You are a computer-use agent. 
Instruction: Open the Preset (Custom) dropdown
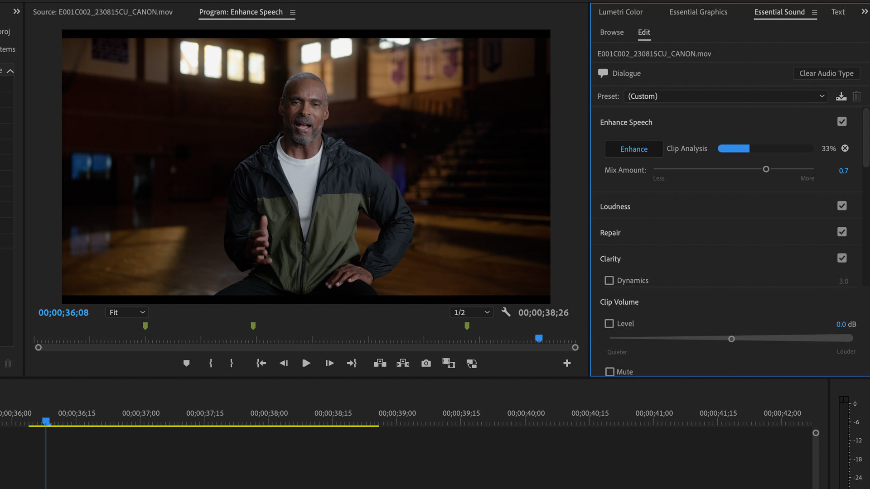[x=725, y=96]
